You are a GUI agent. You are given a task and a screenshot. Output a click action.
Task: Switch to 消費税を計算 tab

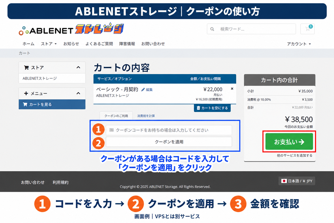pyautogui.click(x=146, y=116)
